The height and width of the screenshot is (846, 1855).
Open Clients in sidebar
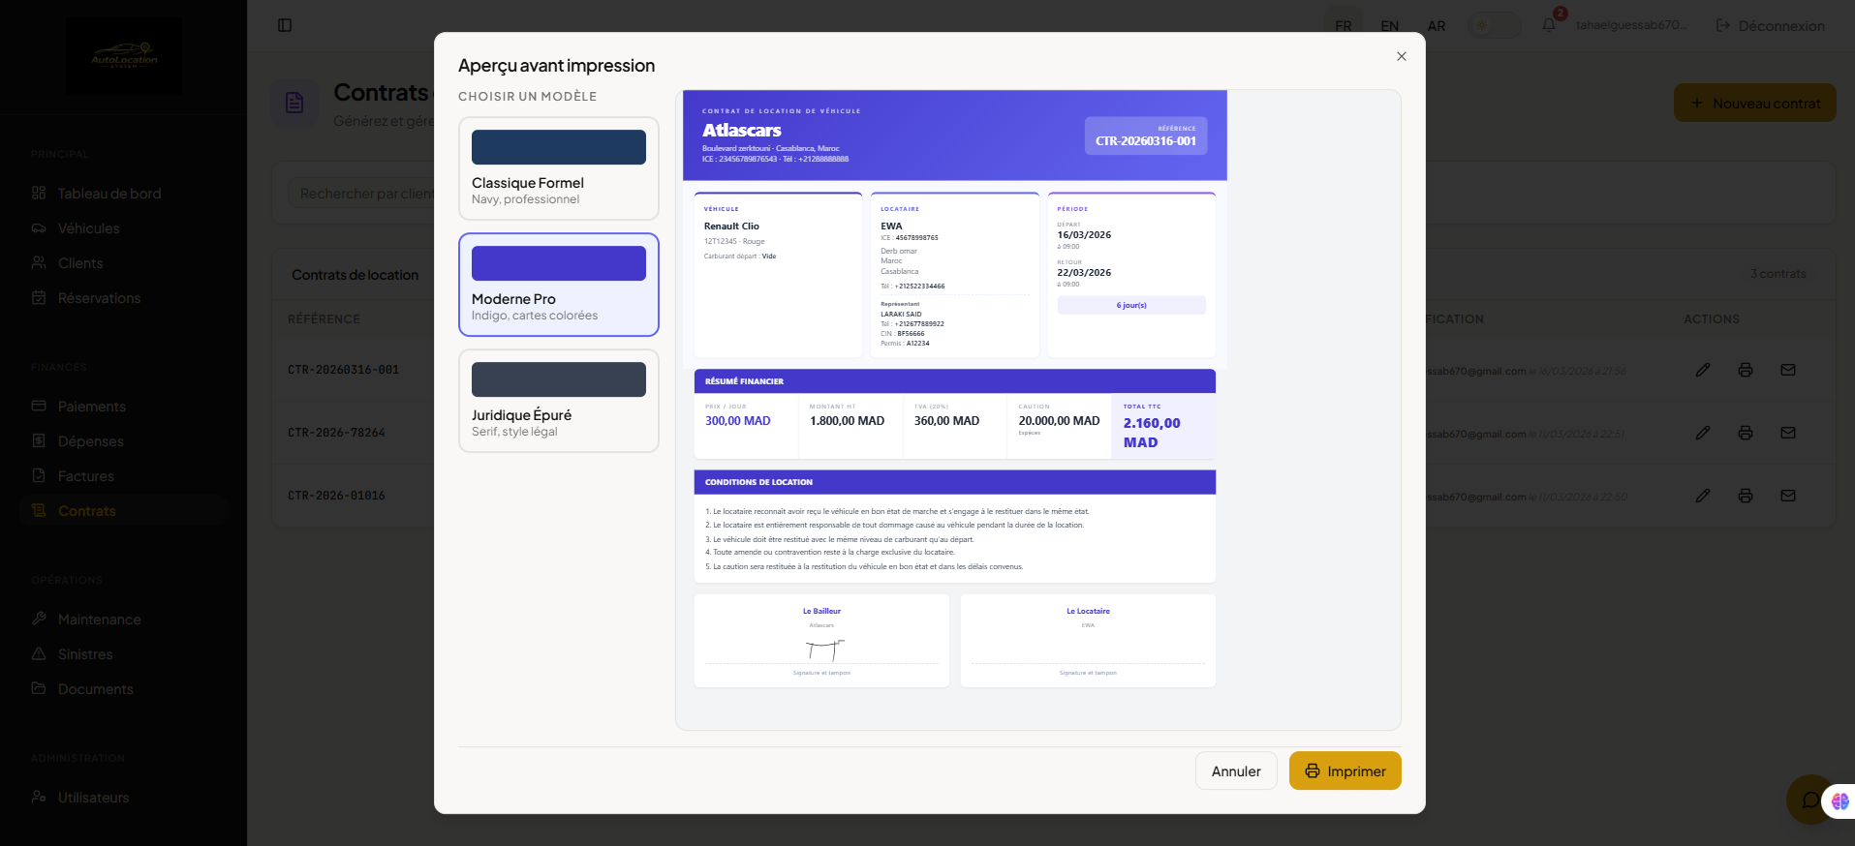click(124, 263)
